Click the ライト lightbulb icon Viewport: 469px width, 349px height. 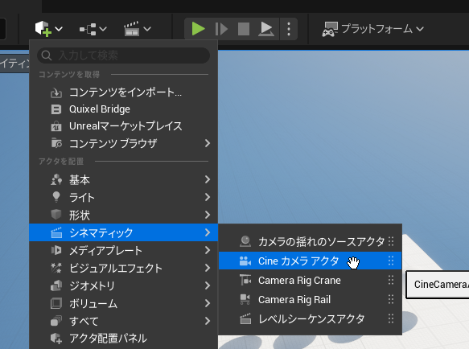pyautogui.click(x=56, y=197)
